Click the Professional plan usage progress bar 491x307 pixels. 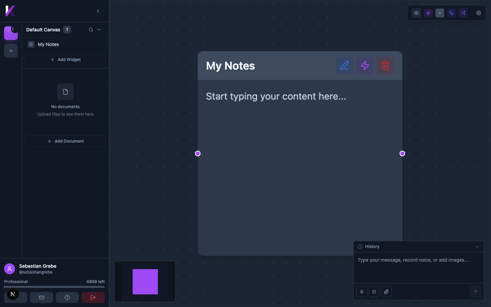point(54,287)
